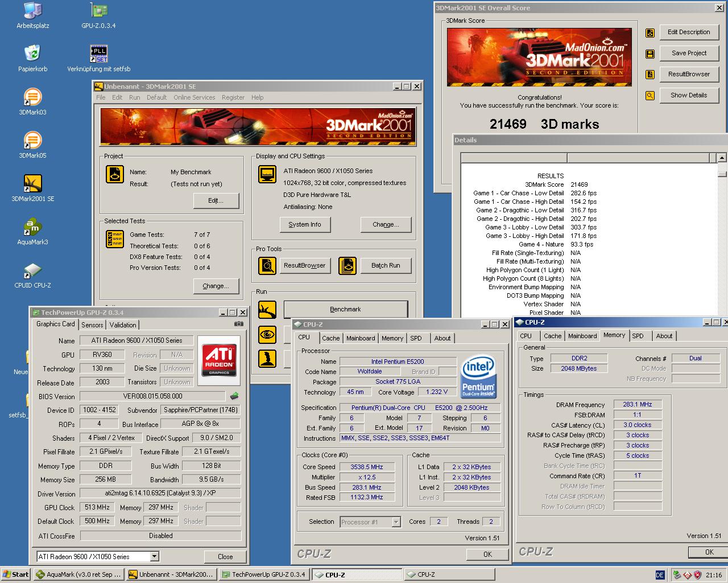Click the Save Project disk icon

[x=650, y=54]
